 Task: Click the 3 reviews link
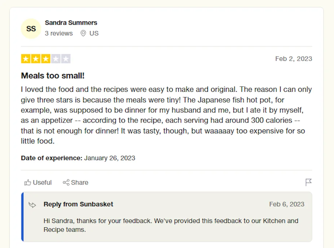point(59,33)
